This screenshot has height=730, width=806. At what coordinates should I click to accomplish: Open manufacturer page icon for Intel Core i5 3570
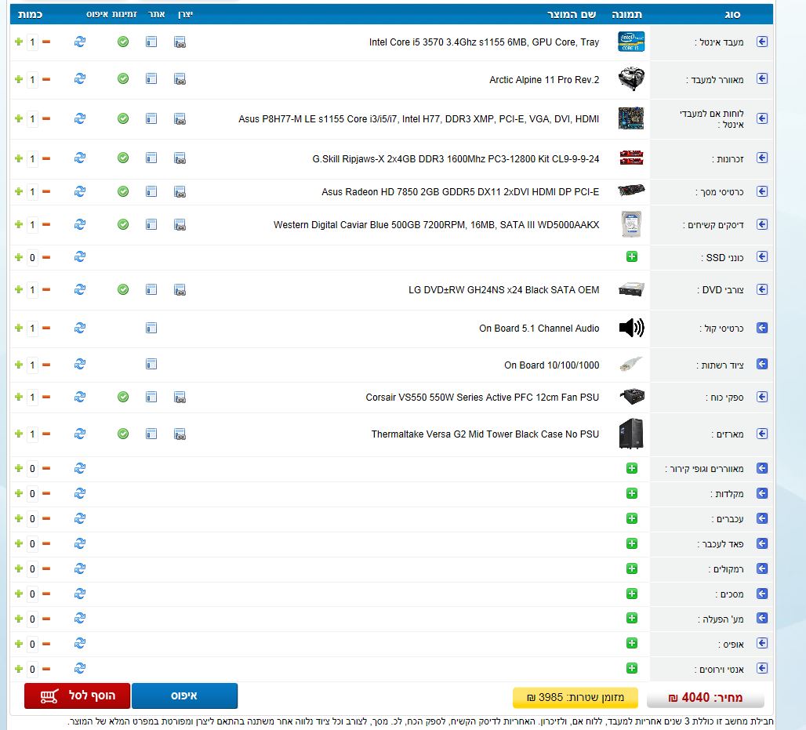pyautogui.click(x=180, y=42)
